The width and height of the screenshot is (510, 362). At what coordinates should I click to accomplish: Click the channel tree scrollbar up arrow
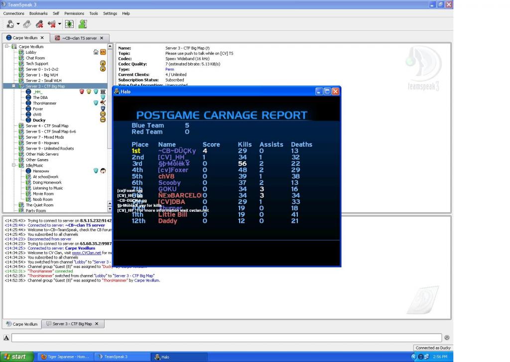tap(110, 46)
